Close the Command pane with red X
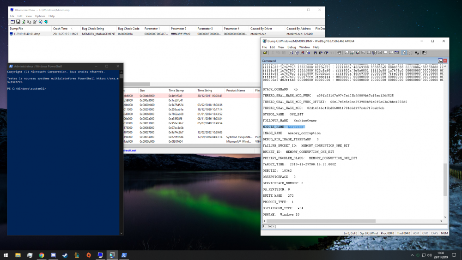 pyautogui.click(x=445, y=60)
